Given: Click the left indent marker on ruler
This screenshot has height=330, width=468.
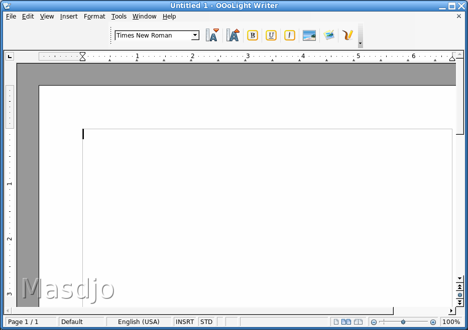Looking at the screenshot, I should pyautogui.click(x=83, y=56).
